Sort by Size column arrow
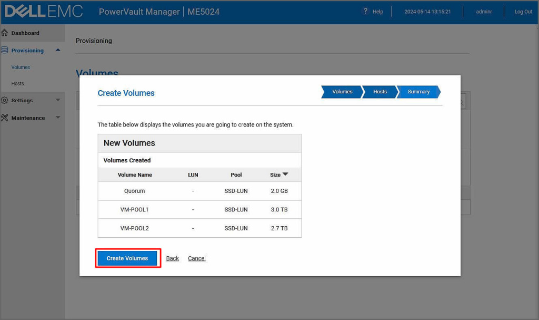This screenshot has height=320, width=539. coord(285,174)
